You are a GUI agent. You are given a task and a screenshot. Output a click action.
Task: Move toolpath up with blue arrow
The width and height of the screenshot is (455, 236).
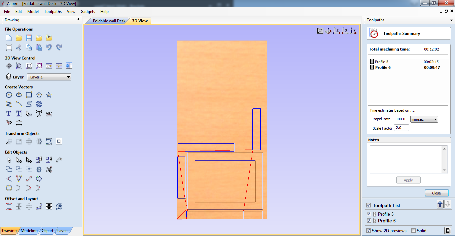tap(440, 204)
